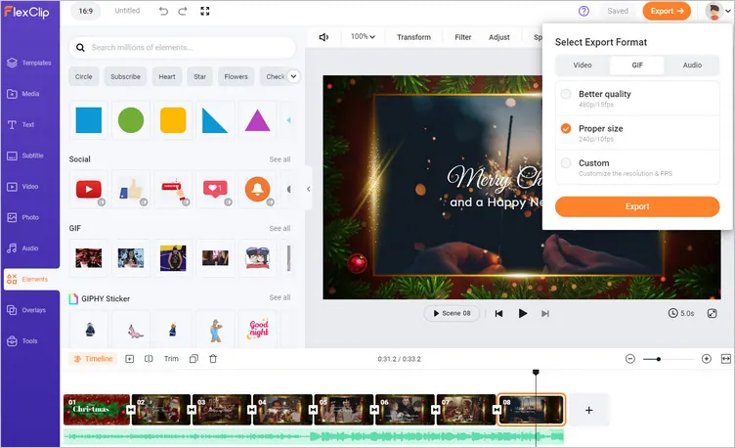The image size is (735, 448).
Task: Skip to the next scene
Action: [x=545, y=313]
